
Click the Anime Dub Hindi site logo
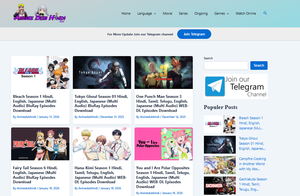click(x=39, y=13)
